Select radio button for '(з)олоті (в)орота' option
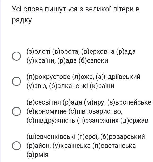153x162 pixels. [x=16, y=56]
